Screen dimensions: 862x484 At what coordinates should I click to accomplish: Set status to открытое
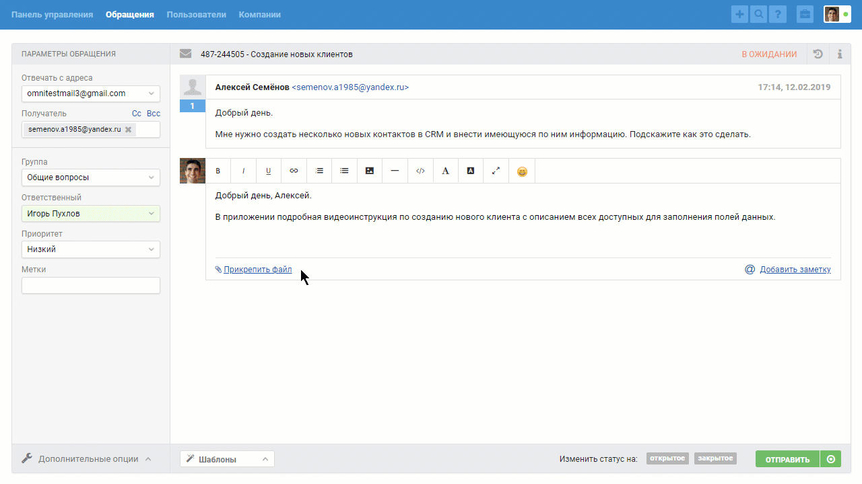[x=667, y=458]
